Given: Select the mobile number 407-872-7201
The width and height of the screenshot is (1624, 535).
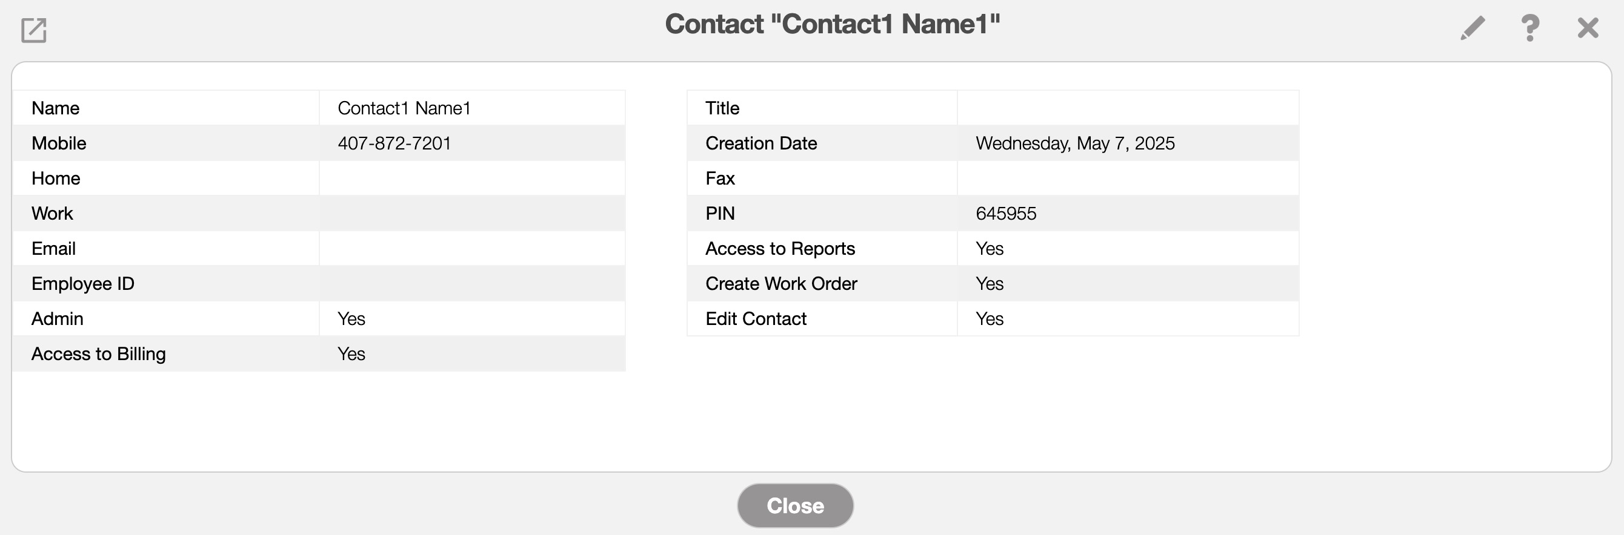Looking at the screenshot, I should 394,143.
